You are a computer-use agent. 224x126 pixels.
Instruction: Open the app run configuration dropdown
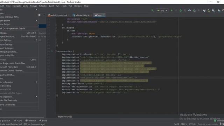[162, 10]
